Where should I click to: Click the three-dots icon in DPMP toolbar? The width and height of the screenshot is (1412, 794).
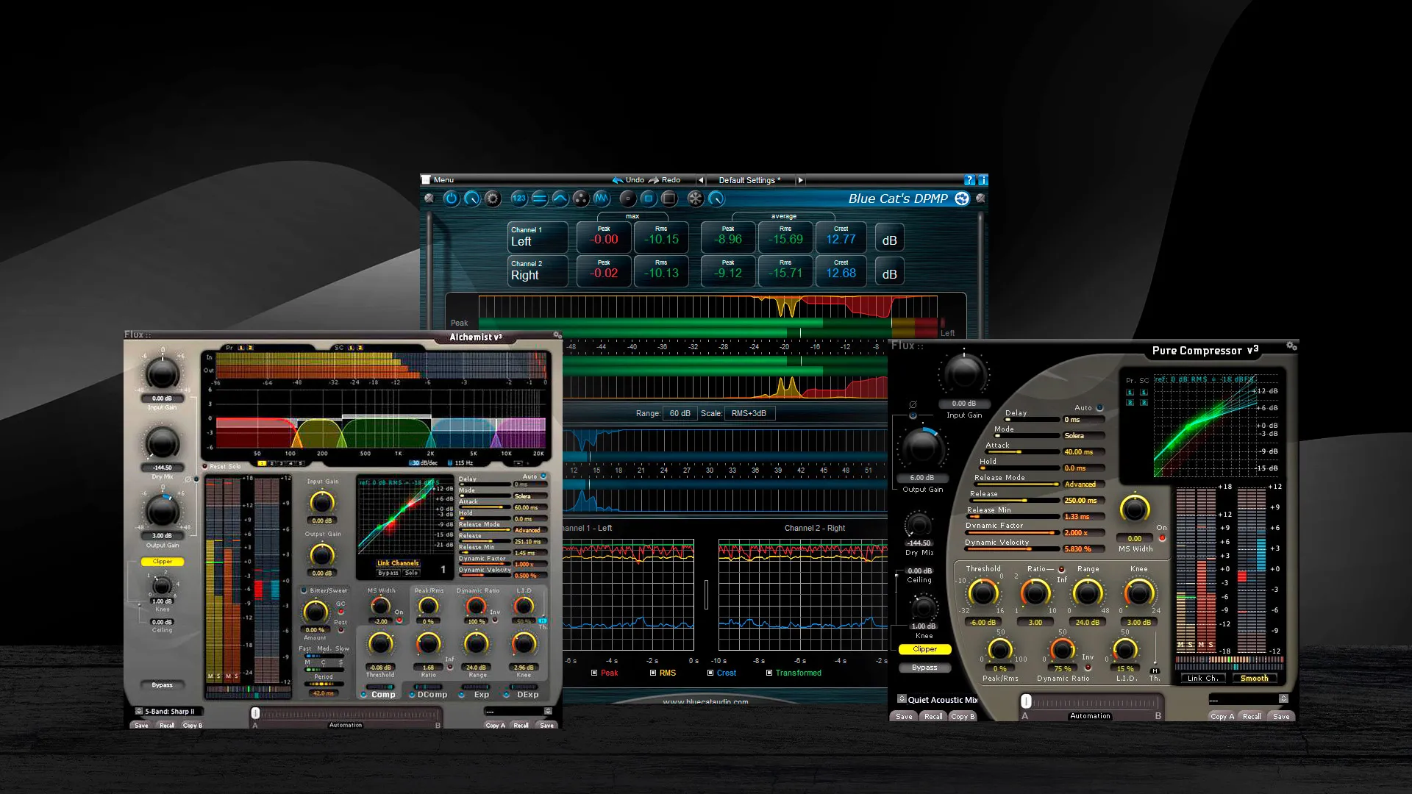tap(581, 198)
